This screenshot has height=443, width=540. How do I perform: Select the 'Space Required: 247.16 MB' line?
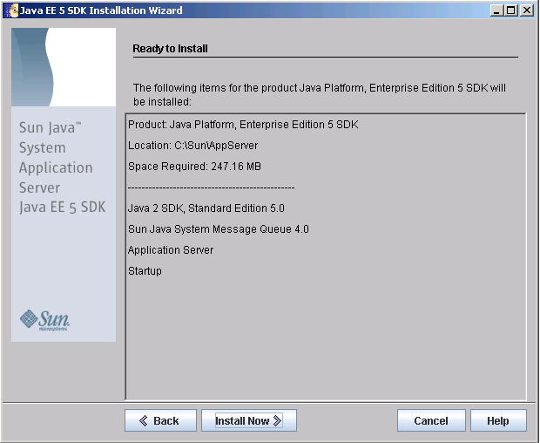coord(194,167)
